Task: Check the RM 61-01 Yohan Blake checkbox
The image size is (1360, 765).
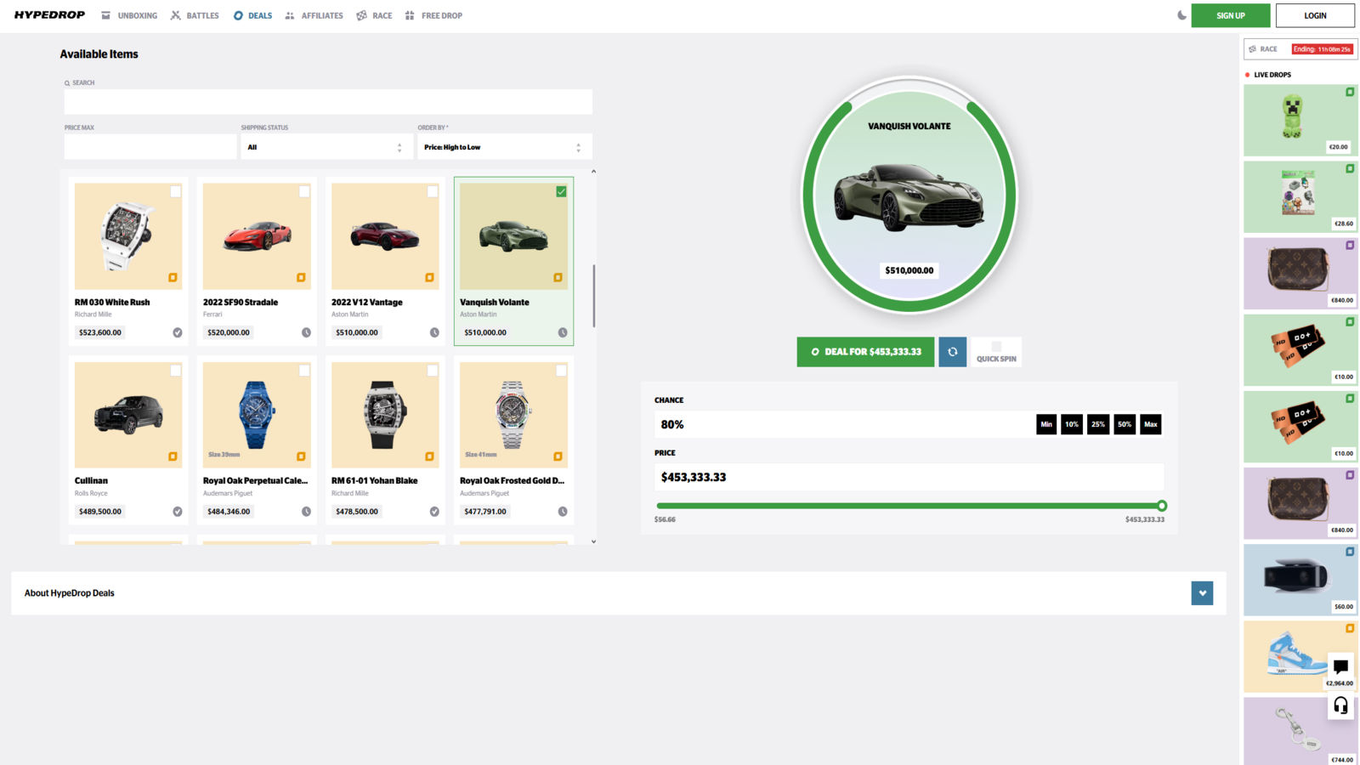Action: click(432, 371)
